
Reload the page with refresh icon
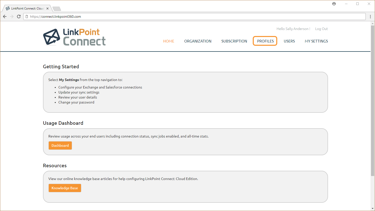[x=19, y=16]
